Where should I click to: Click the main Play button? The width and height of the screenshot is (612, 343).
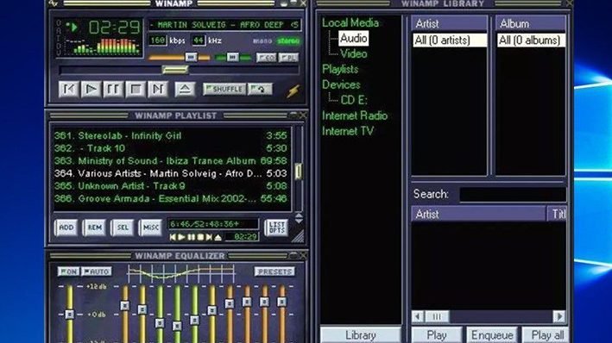(91, 90)
